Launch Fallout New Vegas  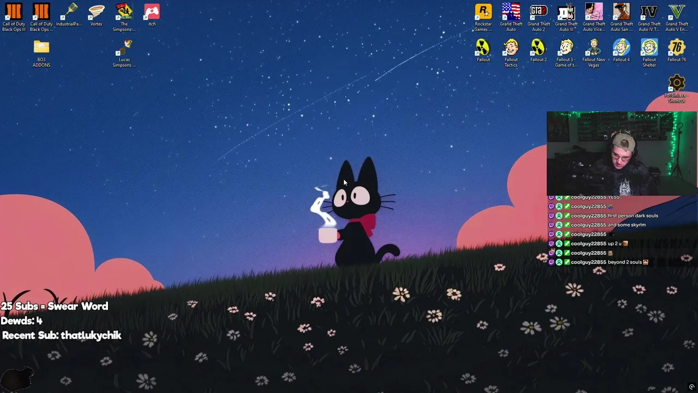pyautogui.click(x=594, y=53)
